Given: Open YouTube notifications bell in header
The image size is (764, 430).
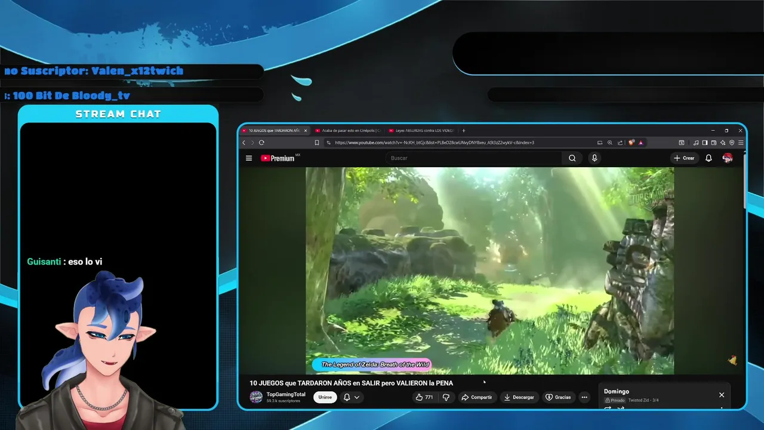Looking at the screenshot, I should pyautogui.click(x=708, y=158).
